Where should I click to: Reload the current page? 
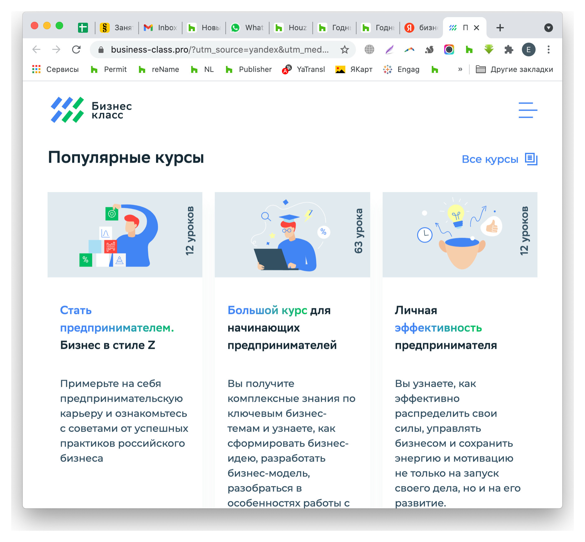(76, 49)
